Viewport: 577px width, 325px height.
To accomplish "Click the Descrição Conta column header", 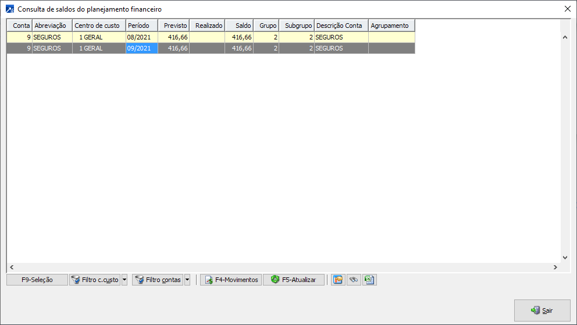I will point(341,26).
